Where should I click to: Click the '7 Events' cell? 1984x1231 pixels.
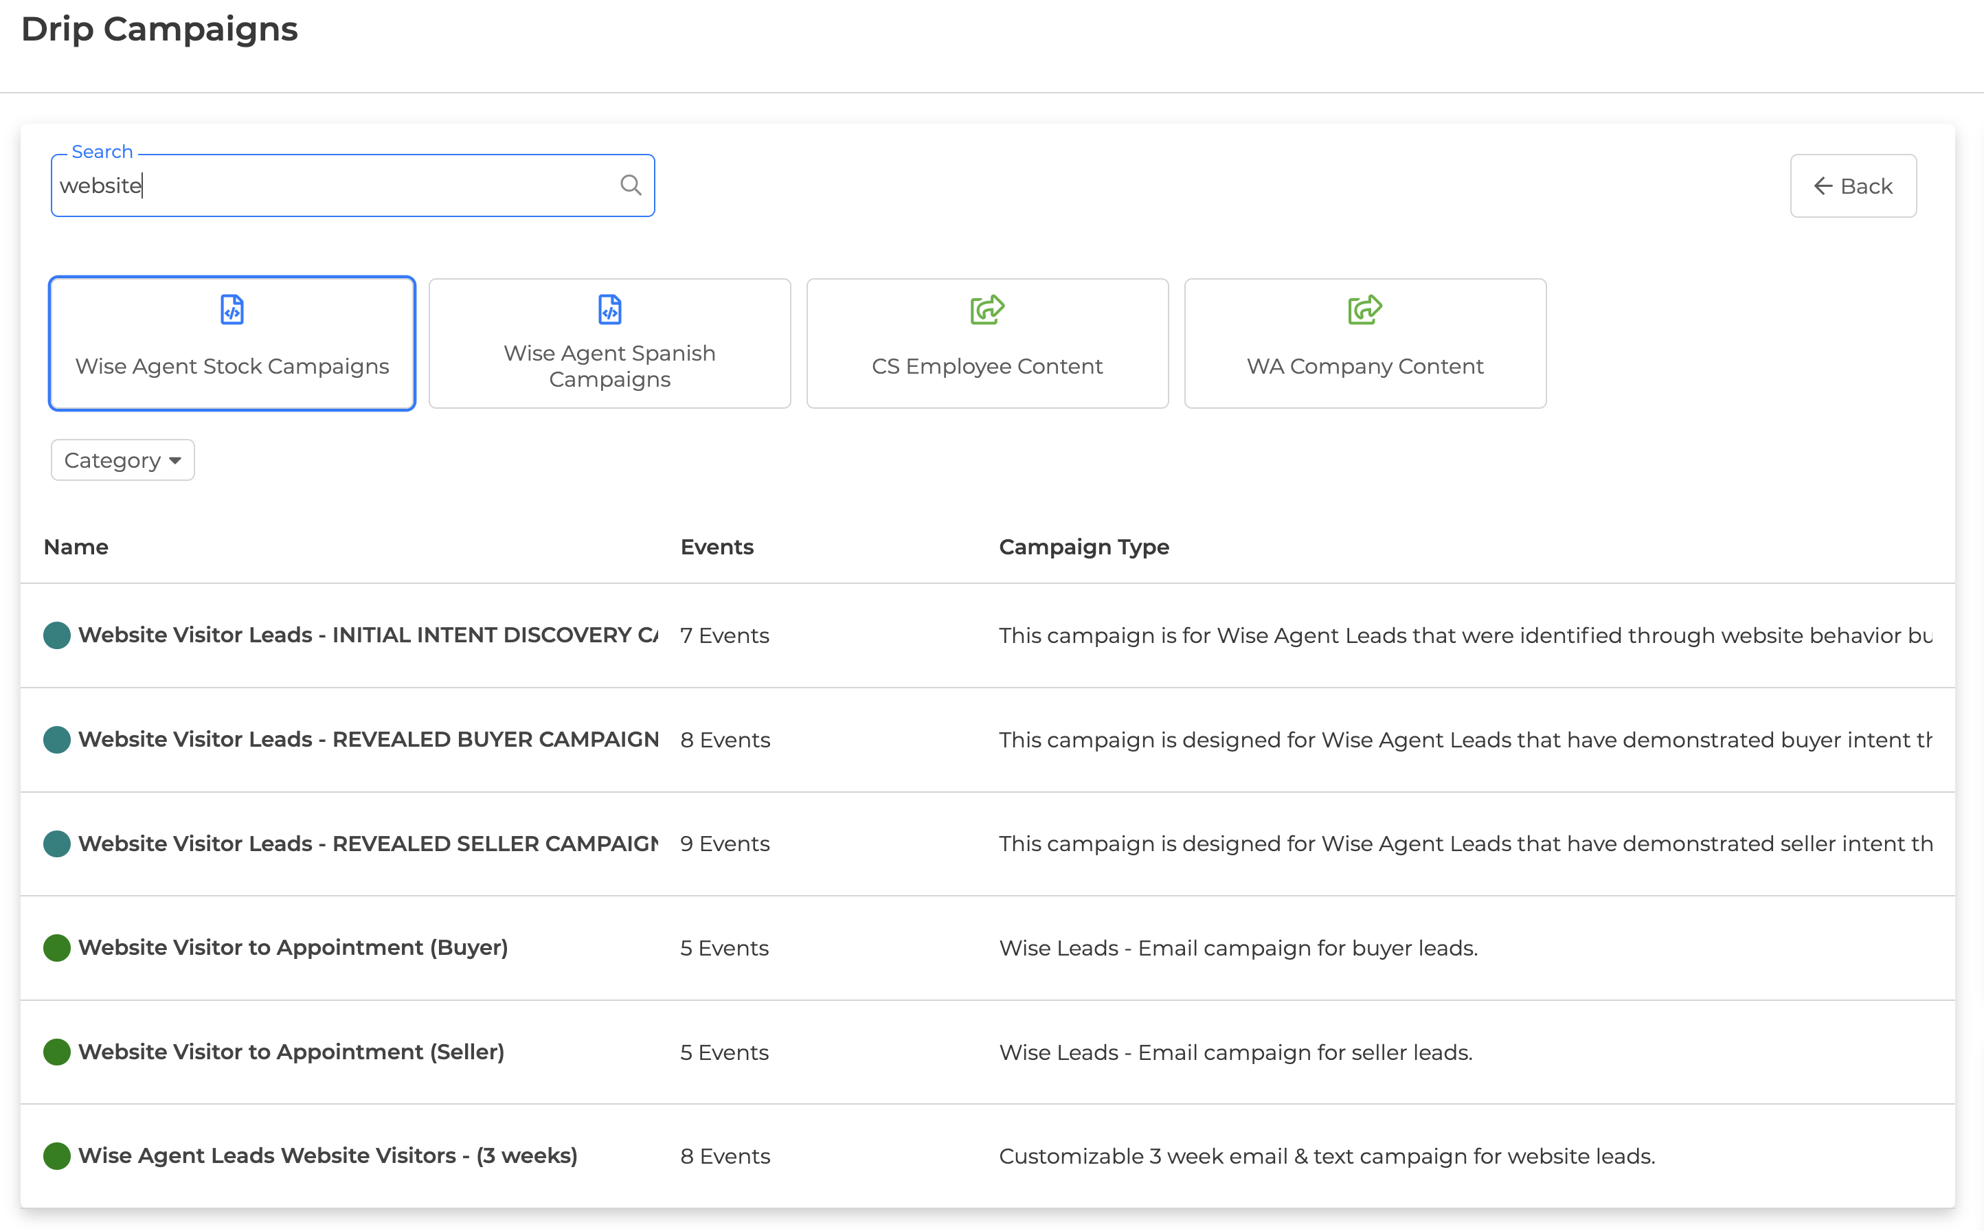coord(725,635)
